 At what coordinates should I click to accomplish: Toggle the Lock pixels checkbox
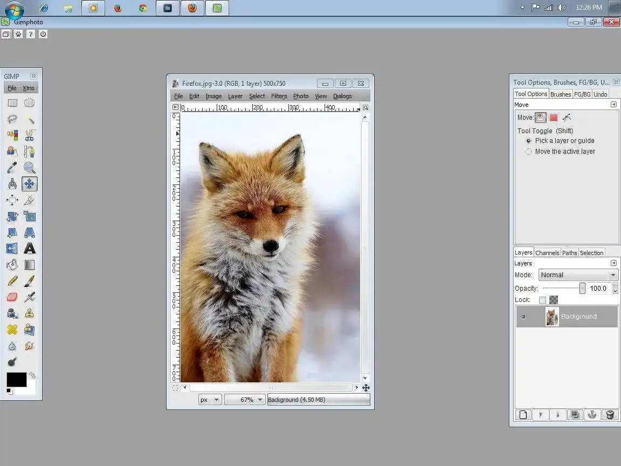point(542,300)
